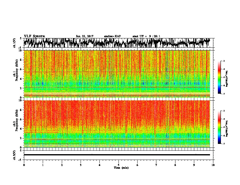Click the 1 minute tick label
Viewport: 240px width, 185px height.
pyautogui.click(x=43, y=165)
